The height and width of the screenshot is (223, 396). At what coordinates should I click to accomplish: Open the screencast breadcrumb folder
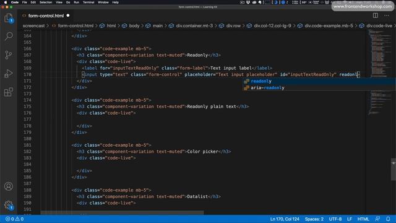click(33, 26)
